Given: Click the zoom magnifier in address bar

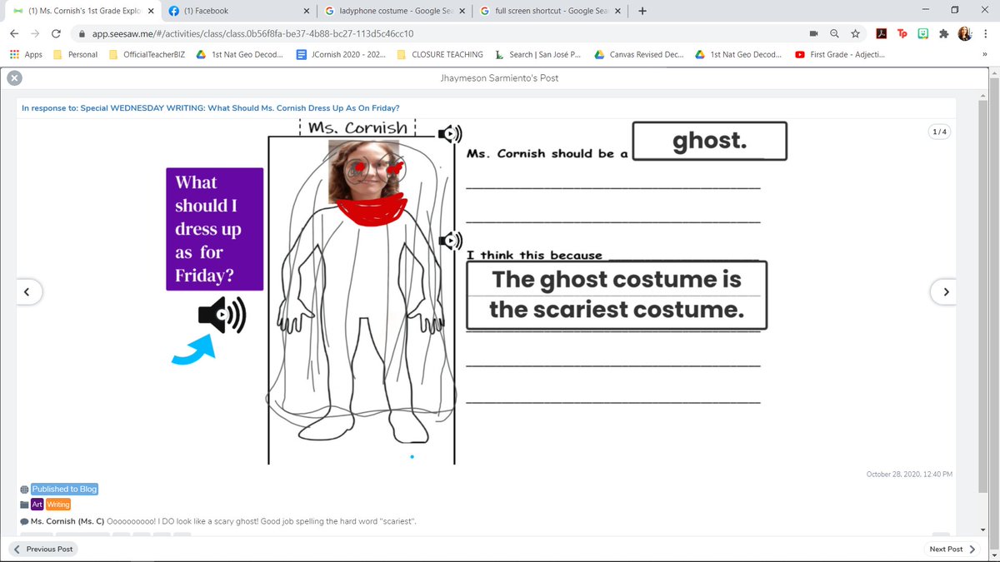Looking at the screenshot, I should point(834,34).
